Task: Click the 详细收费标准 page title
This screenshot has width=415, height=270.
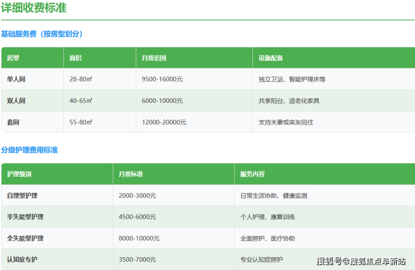Action: (x=35, y=9)
